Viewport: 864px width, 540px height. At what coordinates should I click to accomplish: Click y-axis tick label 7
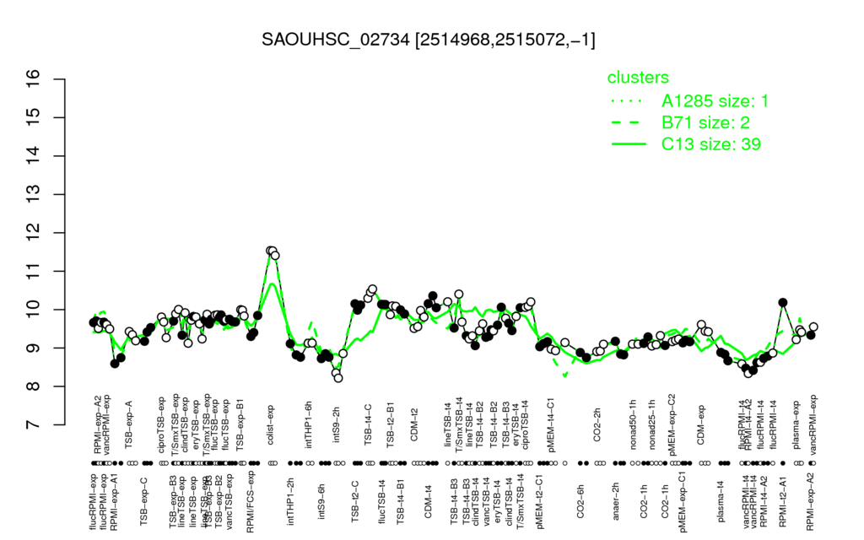tap(33, 425)
